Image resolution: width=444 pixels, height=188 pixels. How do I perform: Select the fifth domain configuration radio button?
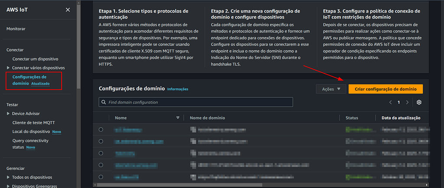[x=101, y=177]
